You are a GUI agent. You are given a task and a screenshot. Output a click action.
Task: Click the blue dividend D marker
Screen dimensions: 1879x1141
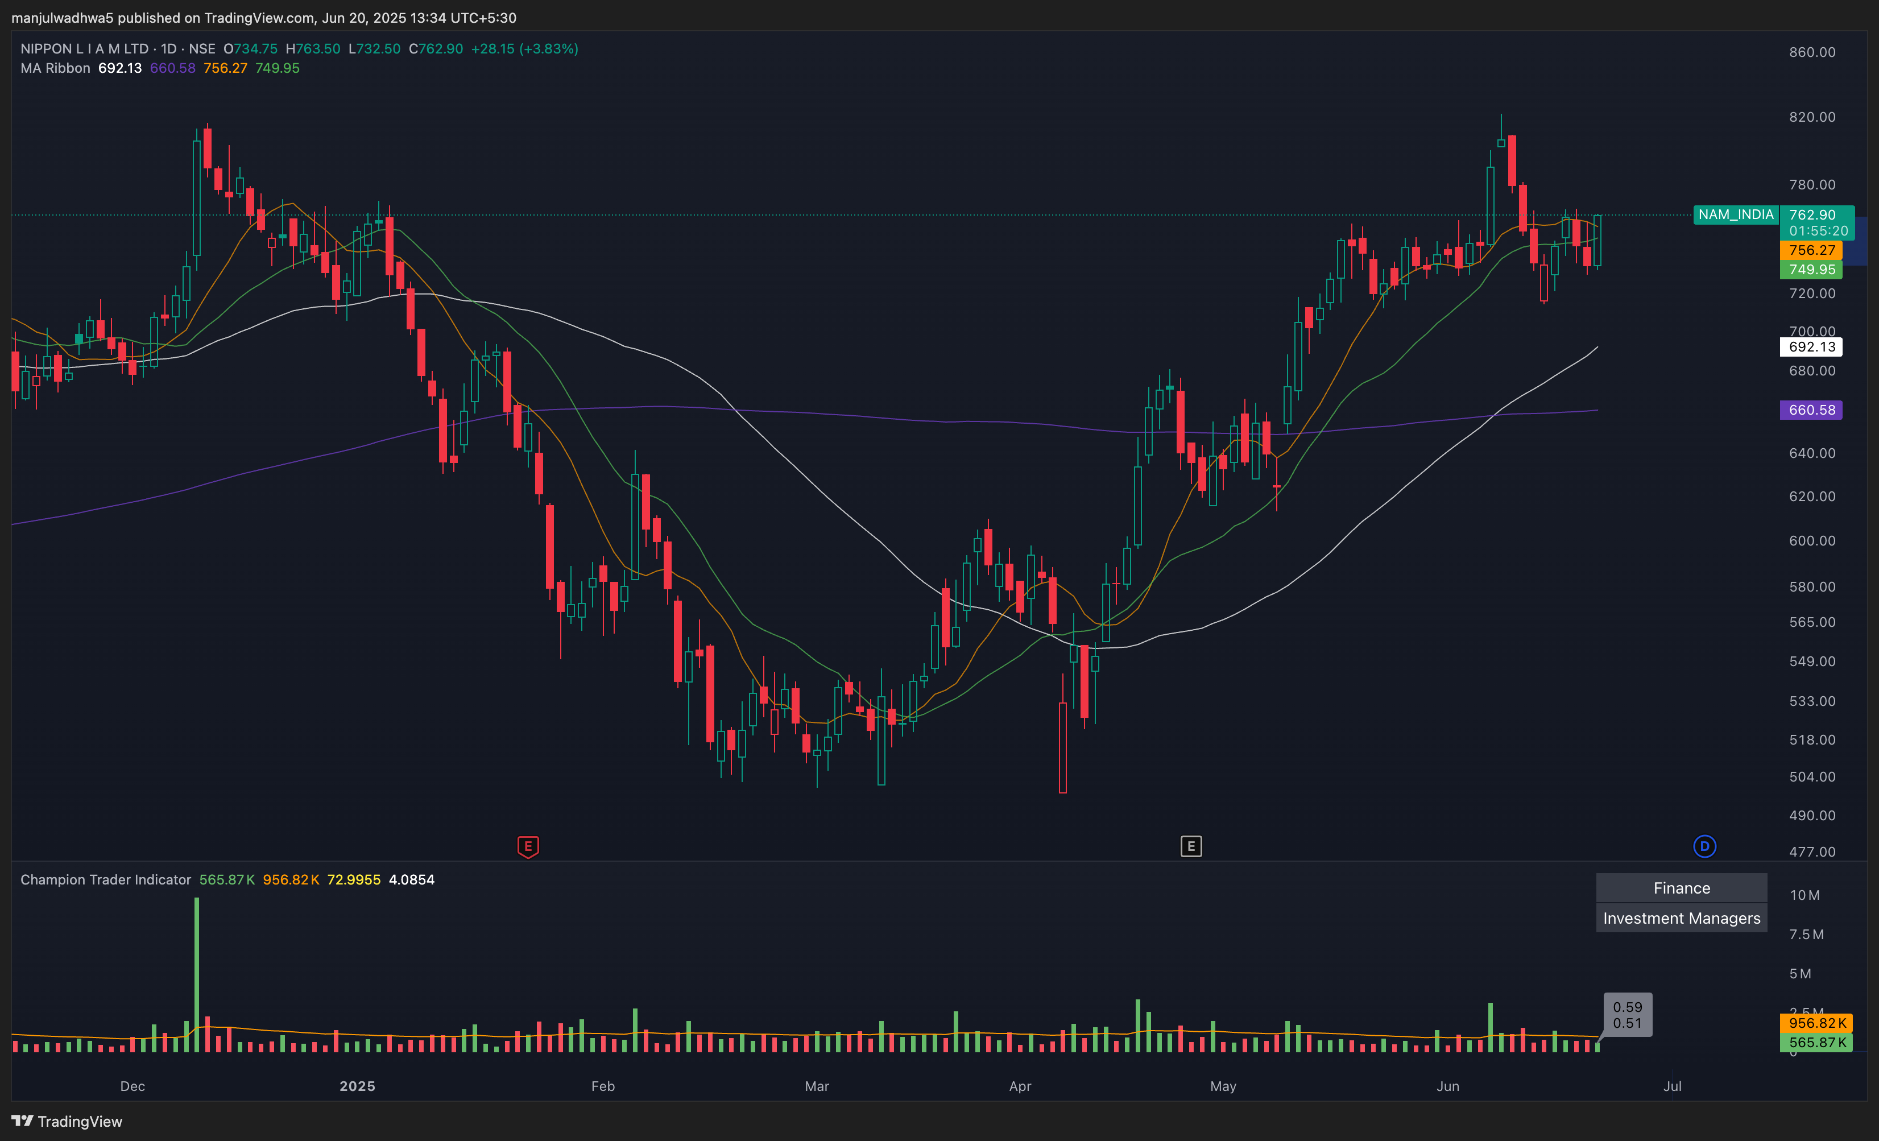click(x=1704, y=846)
